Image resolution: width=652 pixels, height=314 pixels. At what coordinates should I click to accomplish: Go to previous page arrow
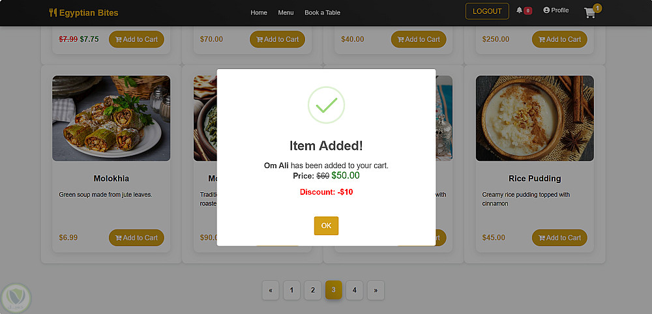tap(270, 290)
